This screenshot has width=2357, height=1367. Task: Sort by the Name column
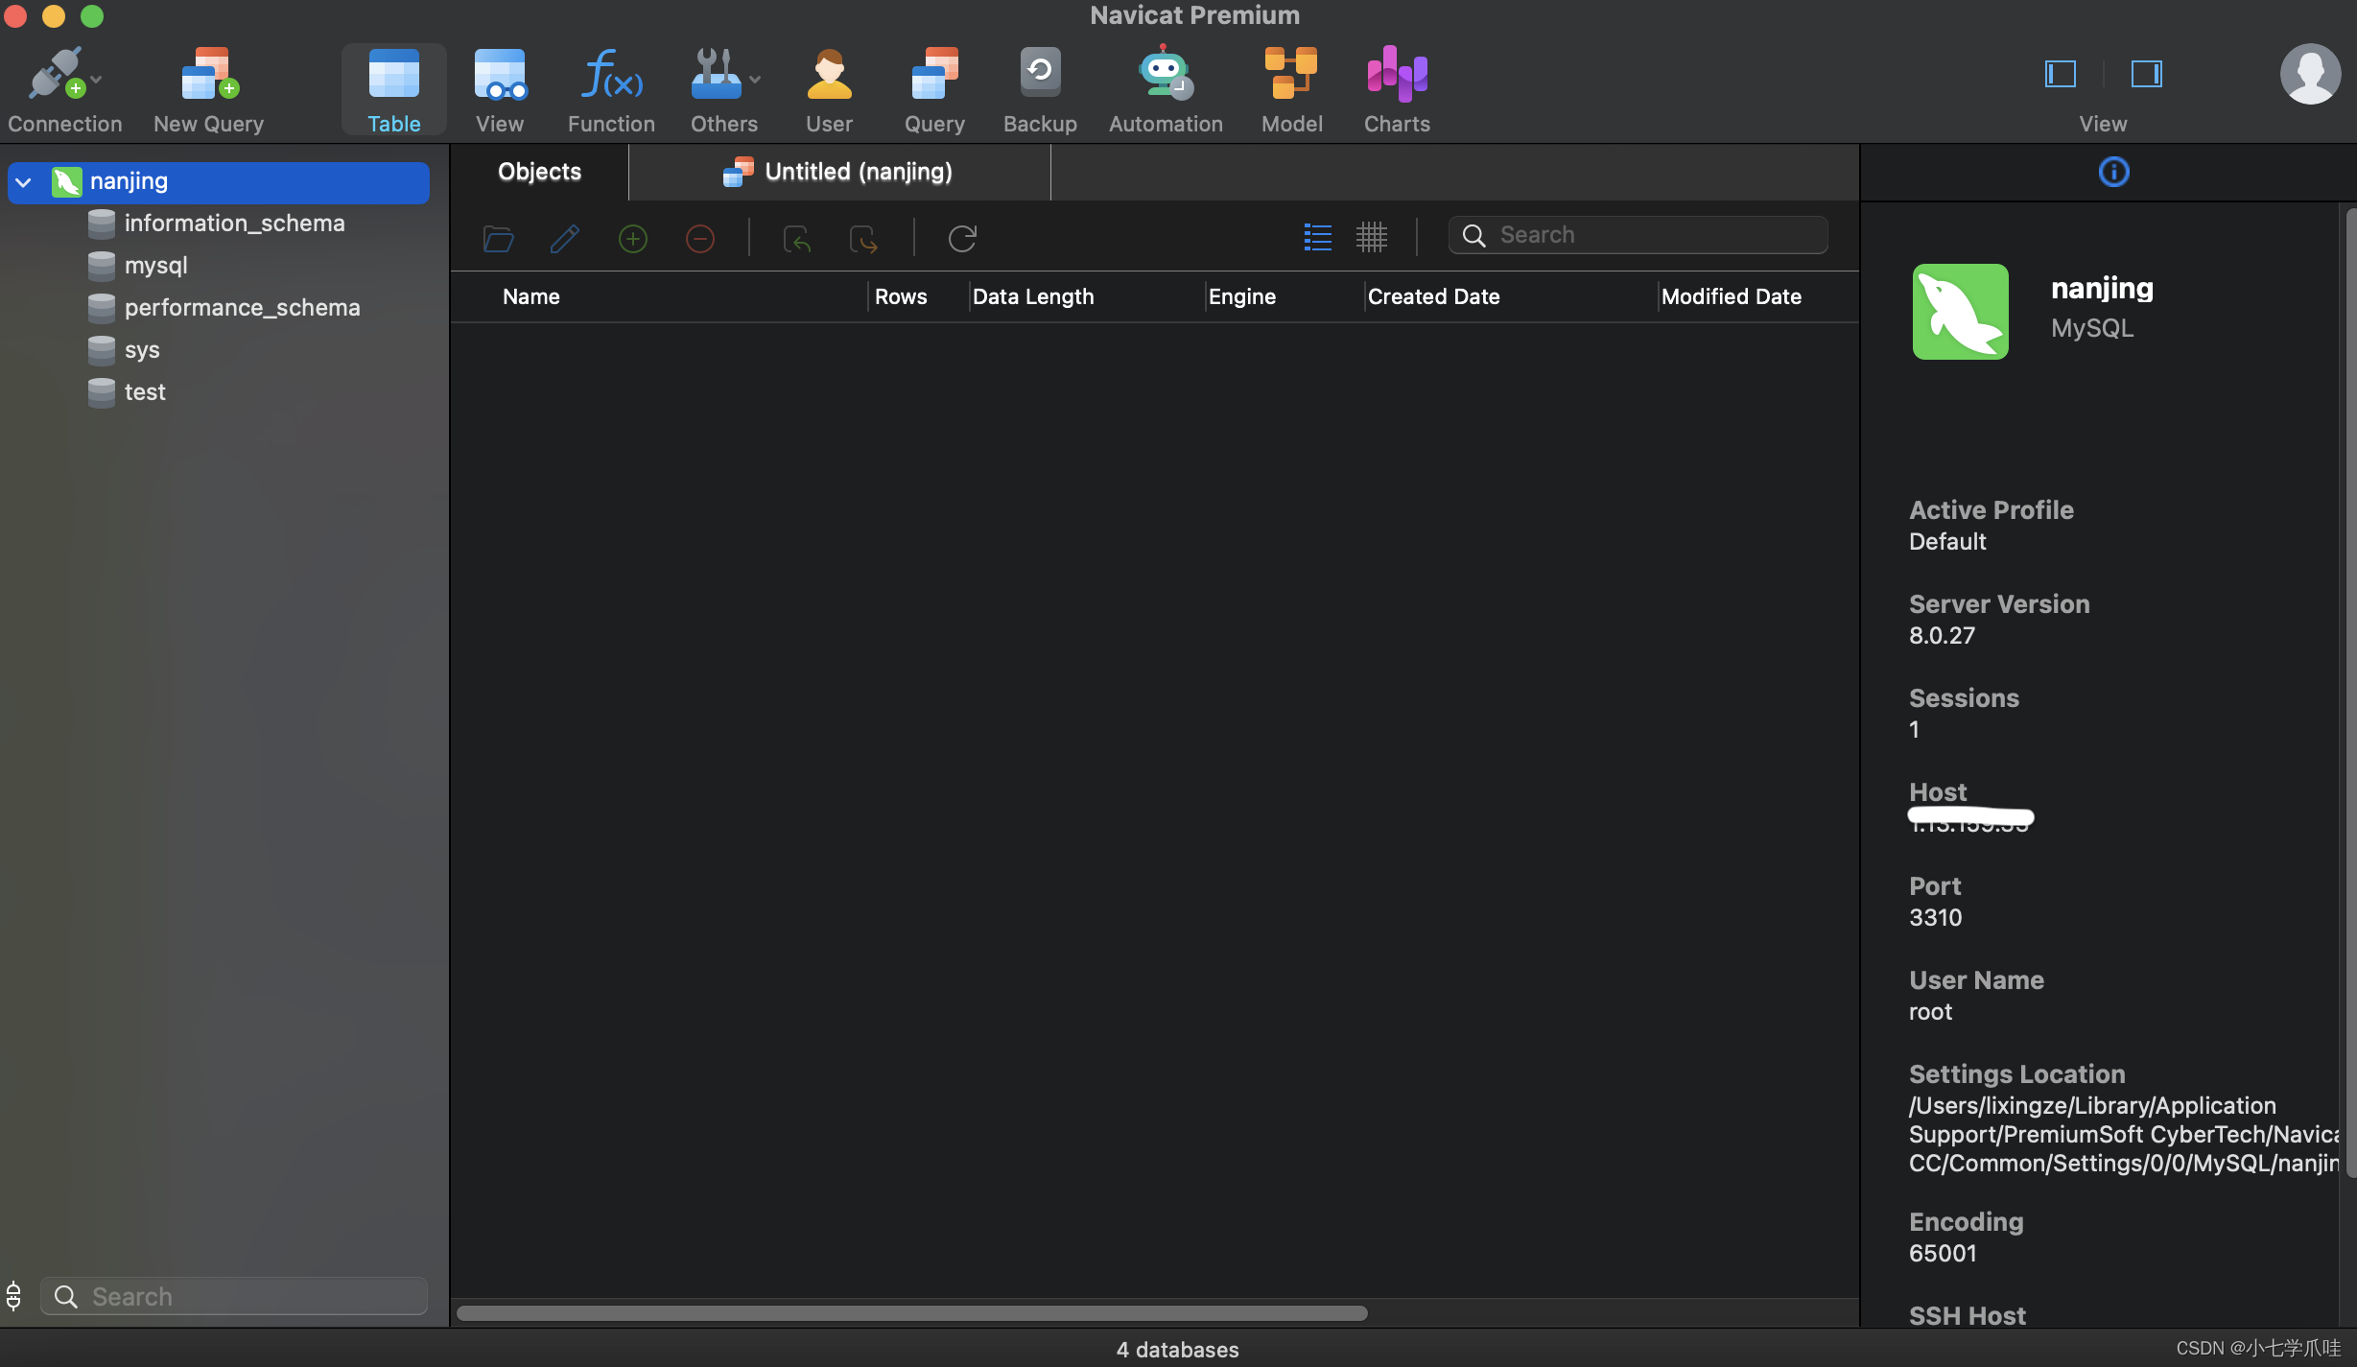(x=530, y=296)
